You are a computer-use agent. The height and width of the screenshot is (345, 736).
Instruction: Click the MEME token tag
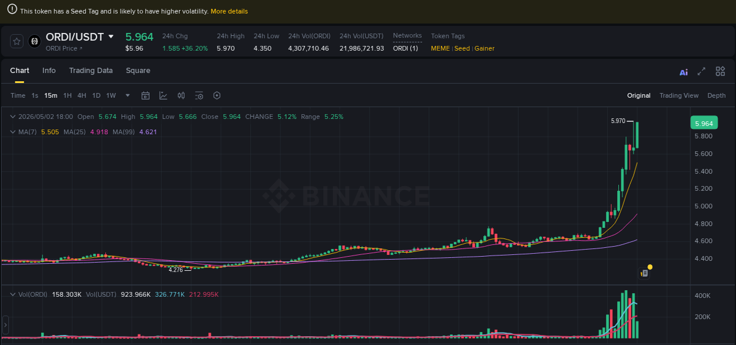440,48
